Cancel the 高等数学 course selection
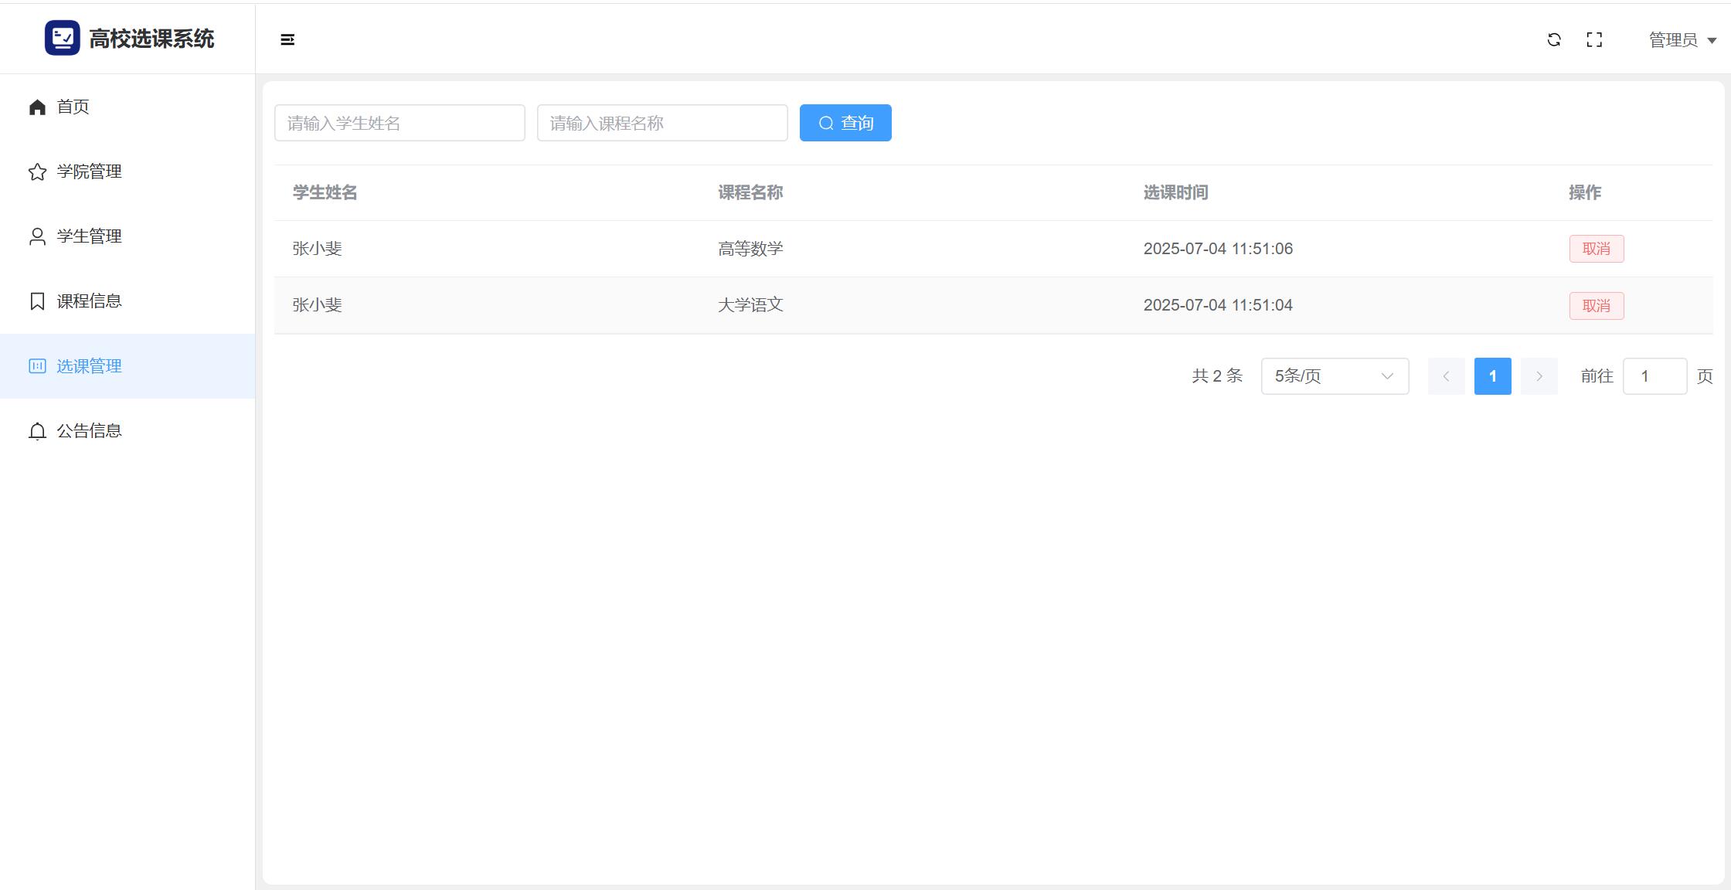The image size is (1731, 890). pos(1596,249)
